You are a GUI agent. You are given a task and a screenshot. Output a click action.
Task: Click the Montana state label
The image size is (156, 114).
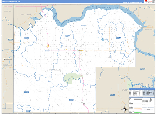pyautogui.click(x=8, y=59)
